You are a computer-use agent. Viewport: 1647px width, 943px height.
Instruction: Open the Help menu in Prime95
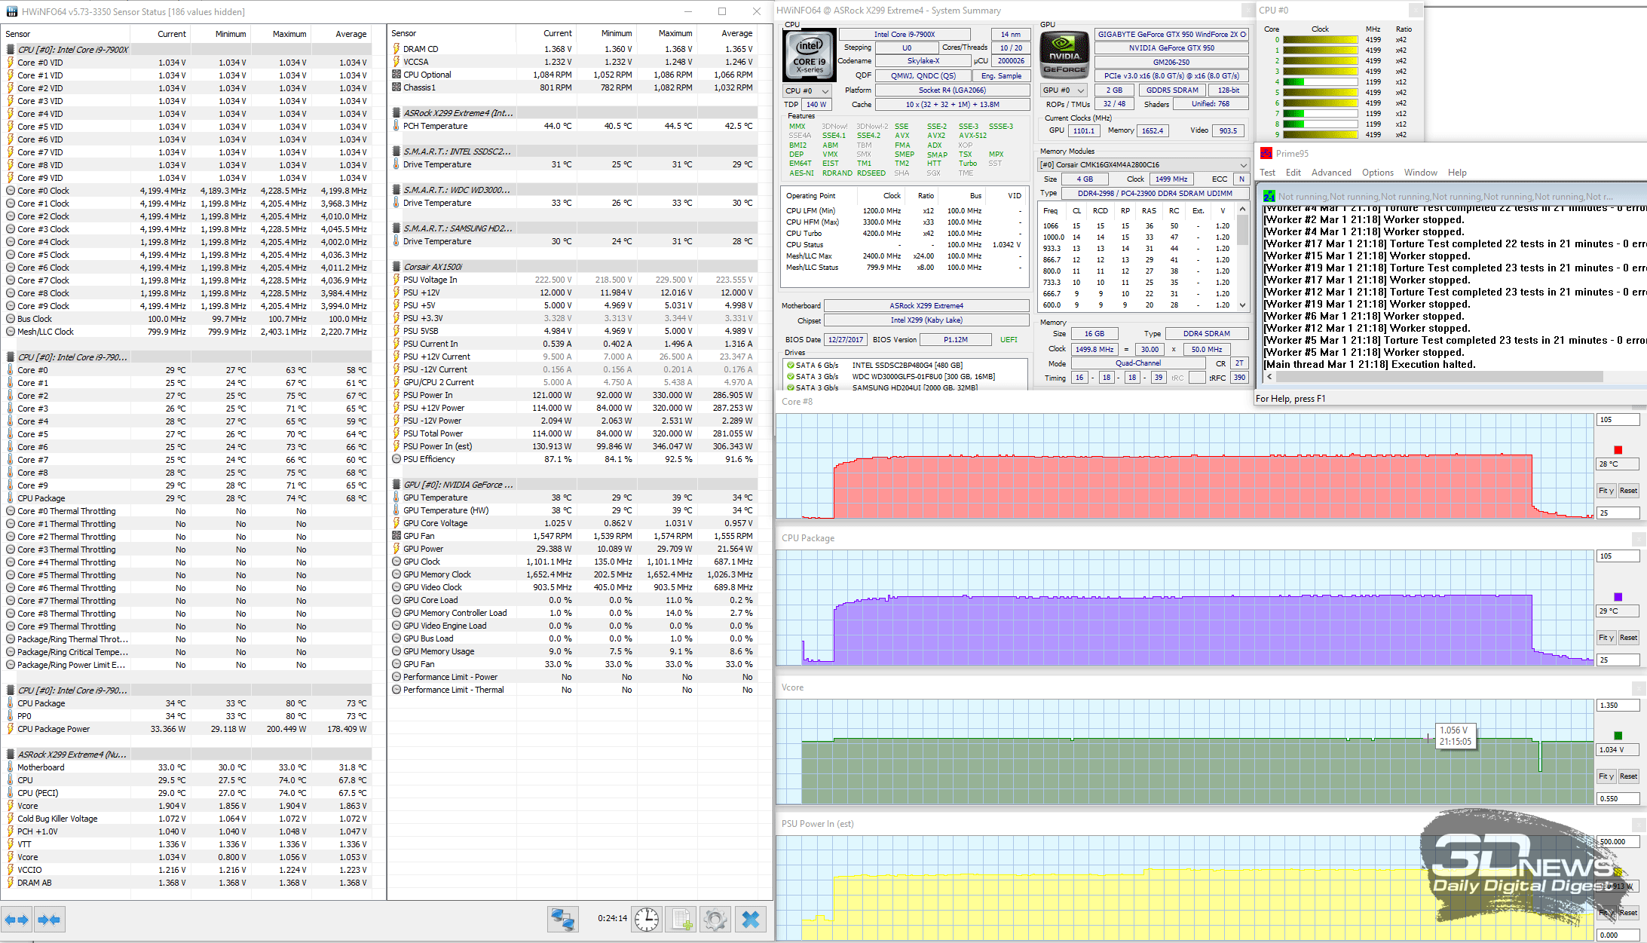(1457, 173)
